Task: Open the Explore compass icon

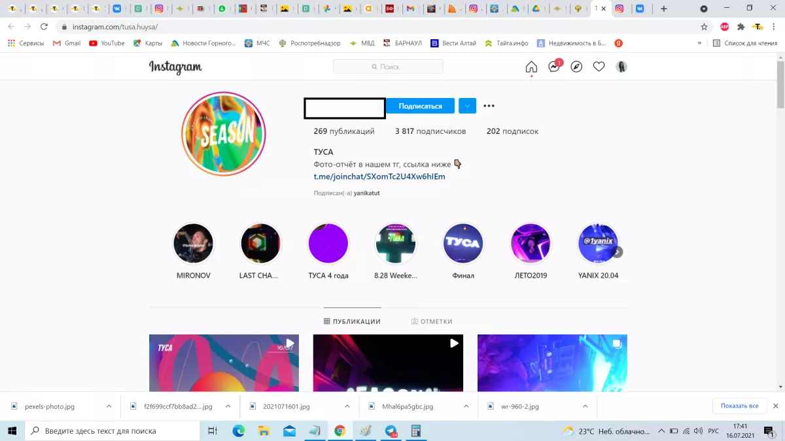Action: 576,67
